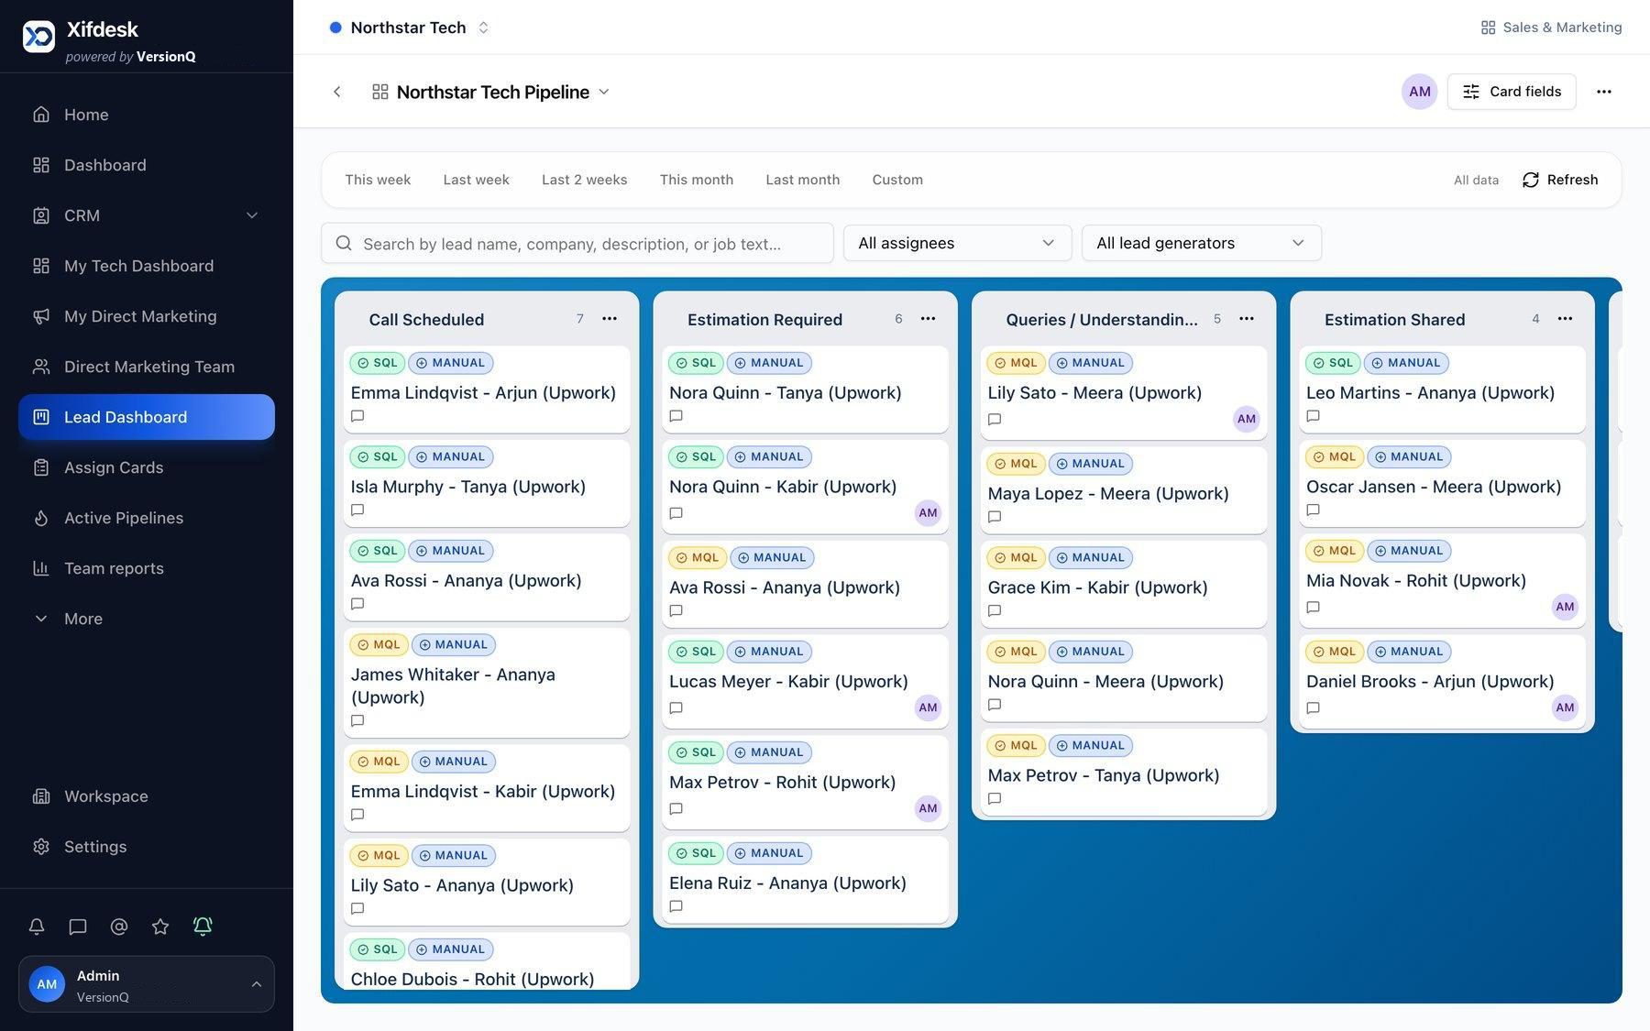Open the Northstar Tech workspace switcher
1650x1031 pixels.
410,27
